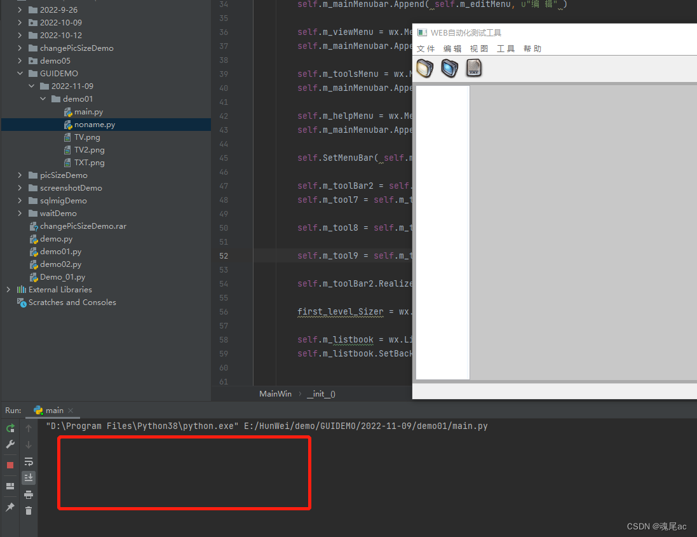Click MainWin in the breadcrumb bar
Viewport: 697px width, 537px height.
pyautogui.click(x=275, y=393)
